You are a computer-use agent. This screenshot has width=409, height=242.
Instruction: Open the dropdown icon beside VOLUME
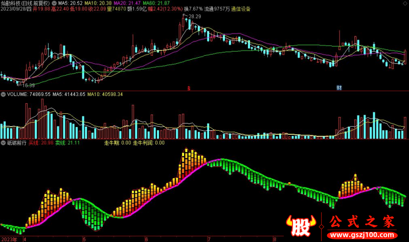[3, 94]
